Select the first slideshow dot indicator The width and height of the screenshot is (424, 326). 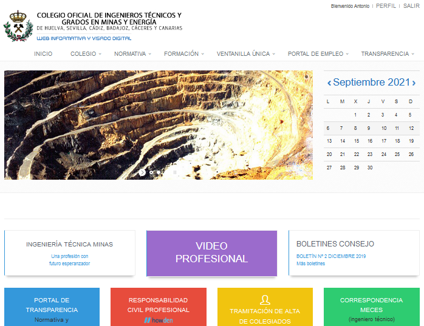pyautogui.click(x=151, y=172)
